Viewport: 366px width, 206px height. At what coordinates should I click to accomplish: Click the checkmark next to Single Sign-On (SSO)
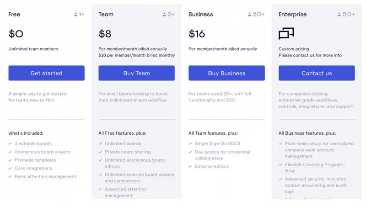[190, 143]
